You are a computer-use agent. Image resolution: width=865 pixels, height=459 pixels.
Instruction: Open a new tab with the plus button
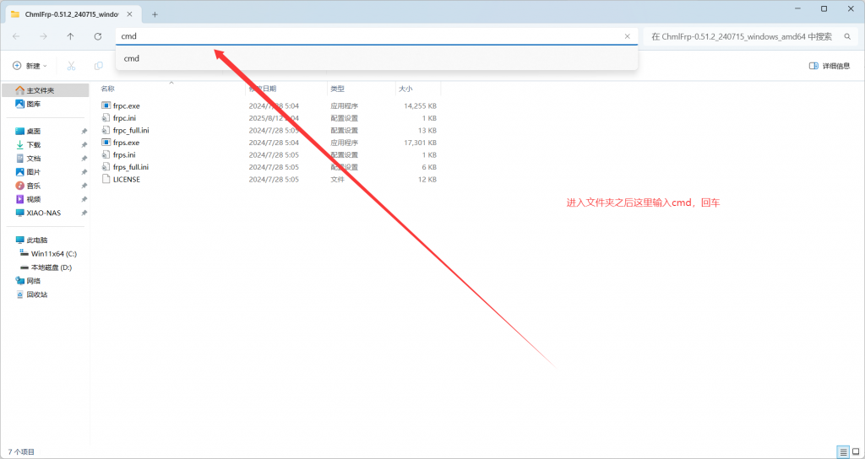[x=155, y=14]
